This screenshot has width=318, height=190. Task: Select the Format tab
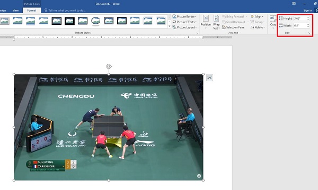pyautogui.click(x=32, y=11)
